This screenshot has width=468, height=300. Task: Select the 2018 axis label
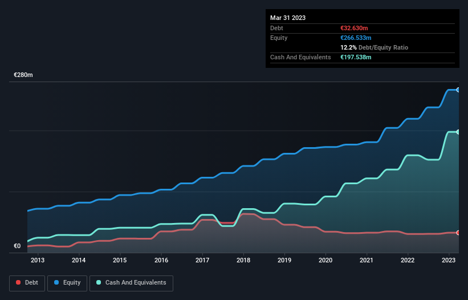click(243, 260)
